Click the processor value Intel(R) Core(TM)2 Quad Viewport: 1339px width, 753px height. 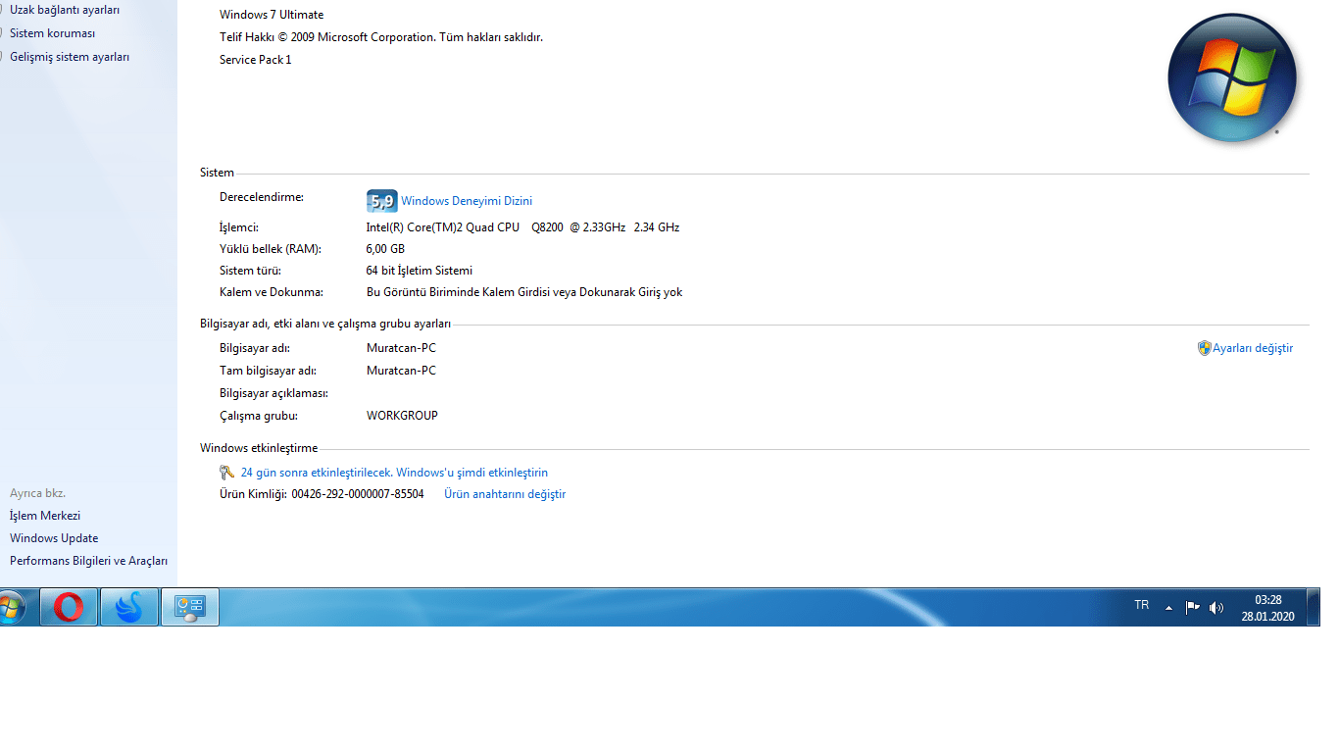522,227
